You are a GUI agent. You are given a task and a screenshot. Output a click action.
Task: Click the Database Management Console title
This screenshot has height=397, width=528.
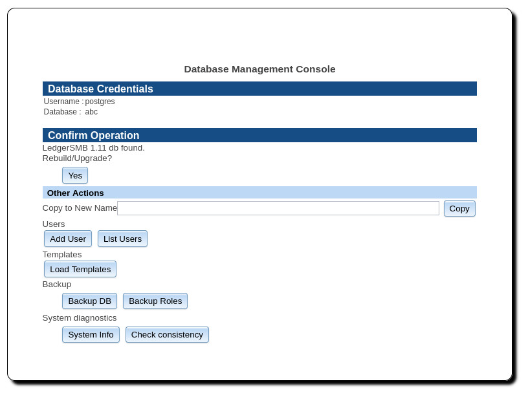click(x=259, y=69)
